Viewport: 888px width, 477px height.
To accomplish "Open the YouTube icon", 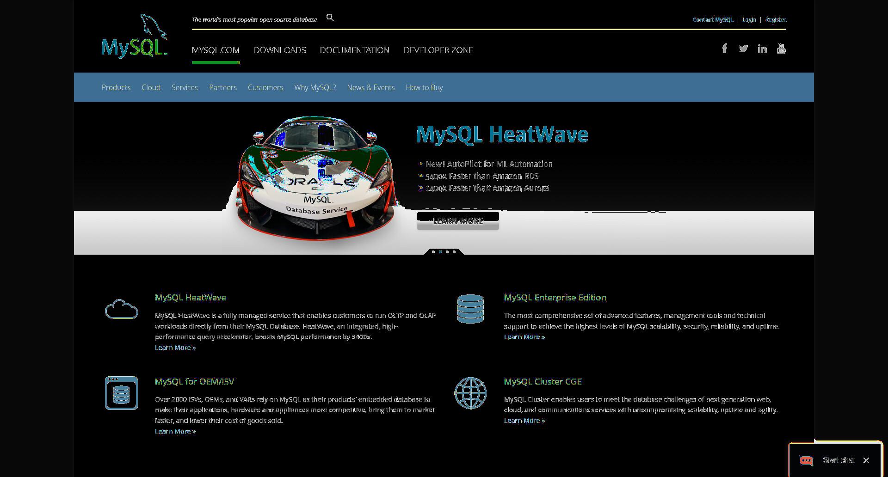I will point(781,49).
